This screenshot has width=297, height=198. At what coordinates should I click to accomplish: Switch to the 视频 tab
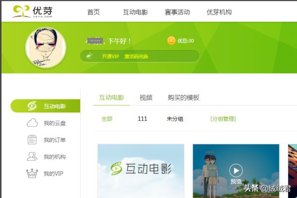click(146, 98)
